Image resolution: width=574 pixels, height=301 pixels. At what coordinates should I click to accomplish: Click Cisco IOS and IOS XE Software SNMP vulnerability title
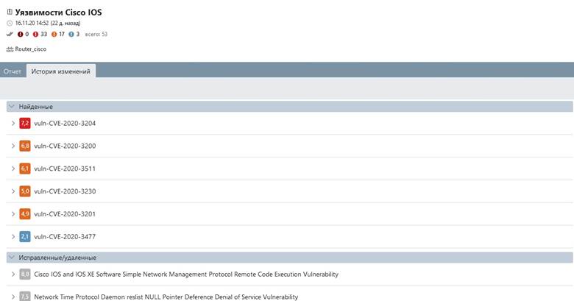186,275
